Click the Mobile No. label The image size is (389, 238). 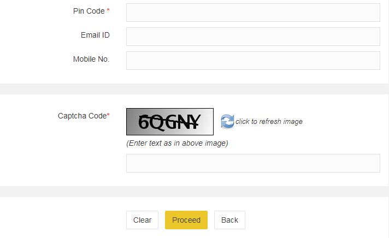pyautogui.click(x=91, y=59)
